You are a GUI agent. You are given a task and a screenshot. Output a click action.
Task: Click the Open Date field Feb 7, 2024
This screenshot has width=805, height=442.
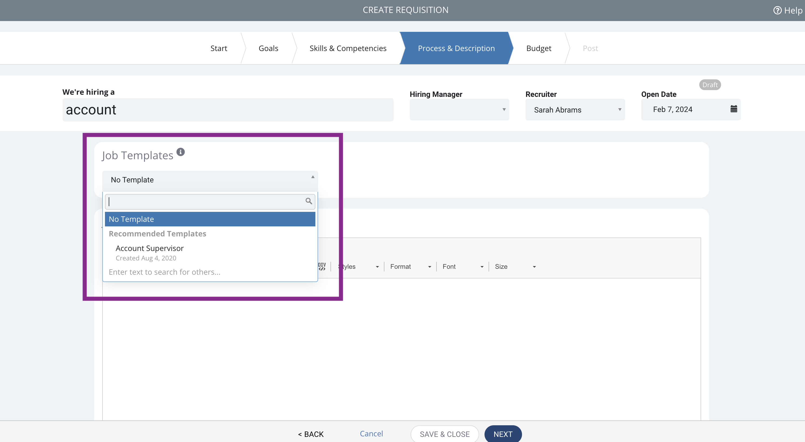pyautogui.click(x=691, y=109)
